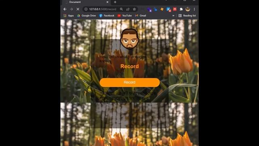Viewport: 259px width, 146px height.
Task: Stop loading the page
Action: 78,9
